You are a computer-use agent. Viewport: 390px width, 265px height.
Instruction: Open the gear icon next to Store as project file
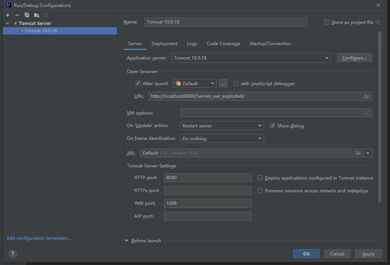click(x=377, y=22)
